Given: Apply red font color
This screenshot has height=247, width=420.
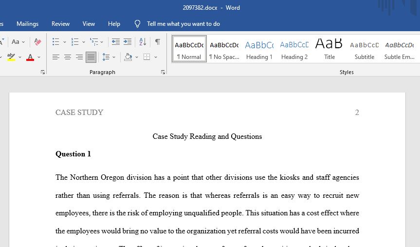Looking at the screenshot, I should [30, 57].
